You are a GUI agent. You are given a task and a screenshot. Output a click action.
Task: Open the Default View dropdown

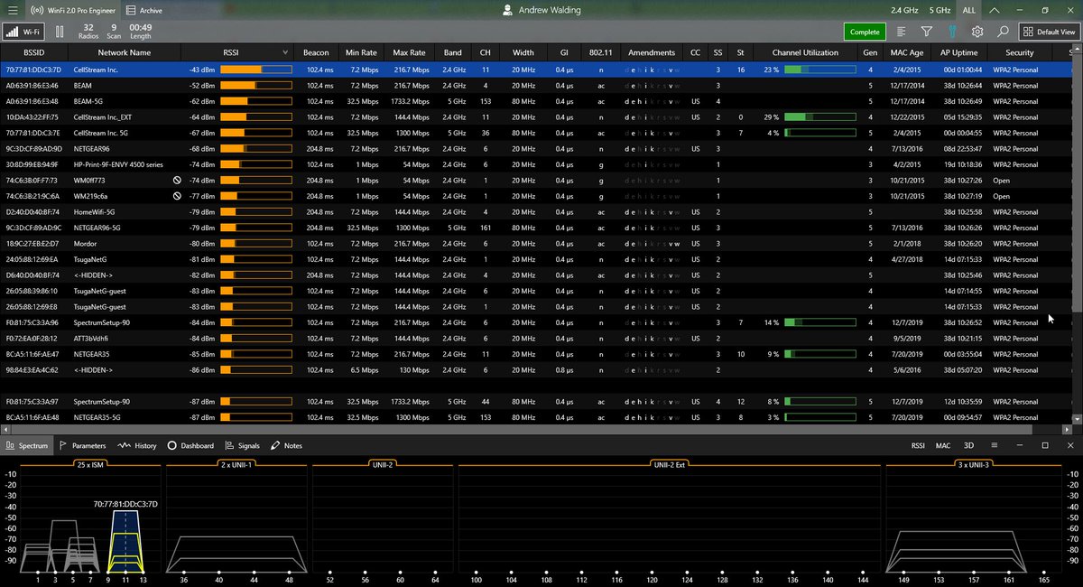(1048, 32)
